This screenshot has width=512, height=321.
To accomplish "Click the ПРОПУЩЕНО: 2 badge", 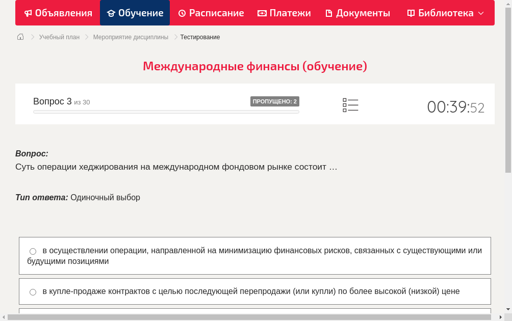I will pos(274,101).
